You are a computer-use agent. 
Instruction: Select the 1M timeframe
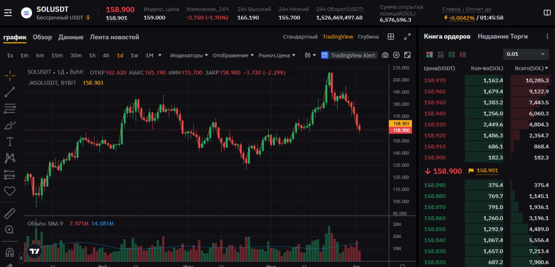click(150, 55)
